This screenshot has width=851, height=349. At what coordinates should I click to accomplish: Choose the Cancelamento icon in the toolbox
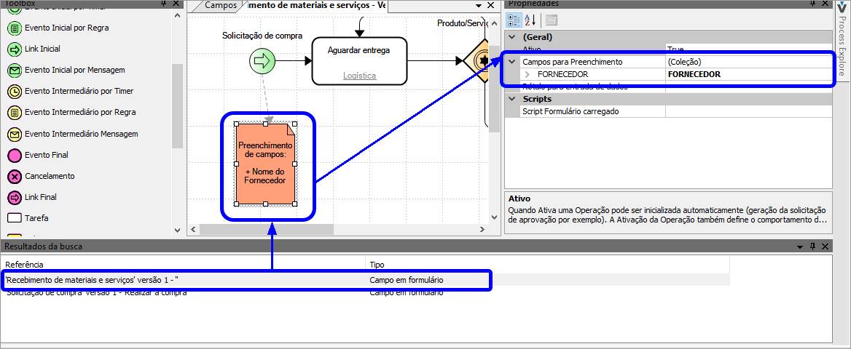click(14, 176)
